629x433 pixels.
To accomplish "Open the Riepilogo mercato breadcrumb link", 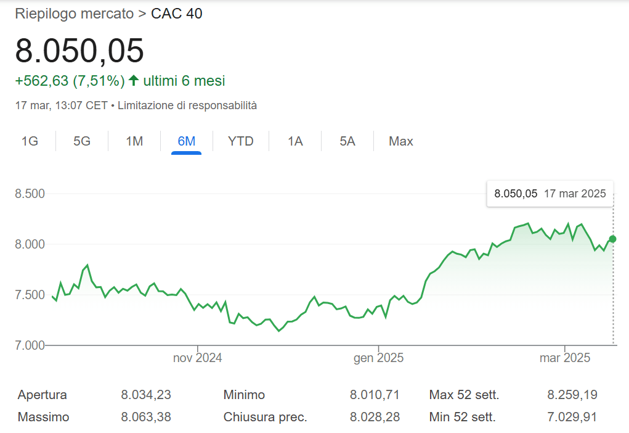I will [x=74, y=13].
